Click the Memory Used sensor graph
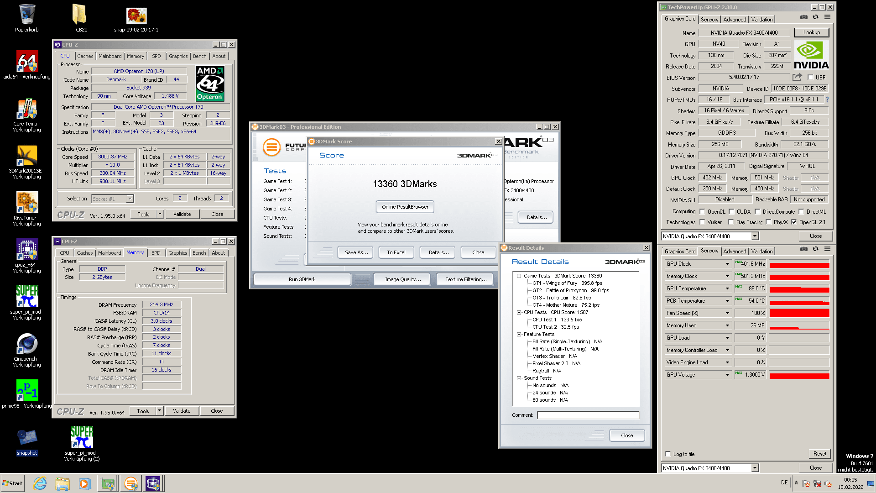Viewport: 876px width, 493px height. click(x=799, y=325)
